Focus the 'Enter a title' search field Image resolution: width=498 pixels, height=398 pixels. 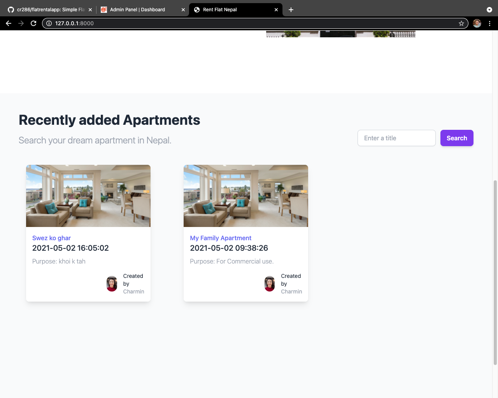(396, 138)
